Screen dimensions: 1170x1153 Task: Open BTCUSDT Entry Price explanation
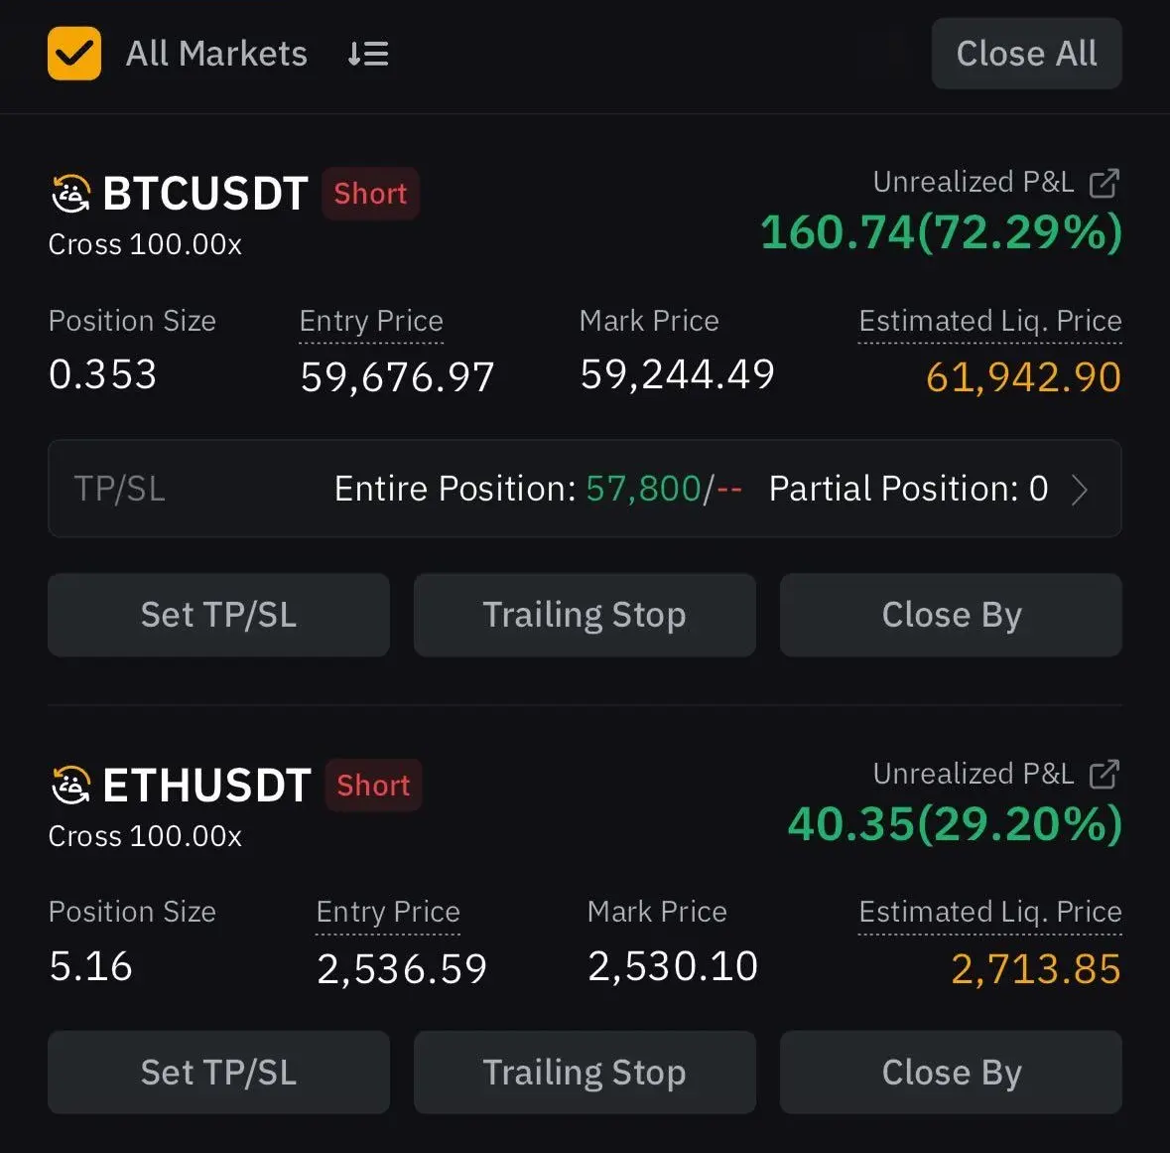371,321
